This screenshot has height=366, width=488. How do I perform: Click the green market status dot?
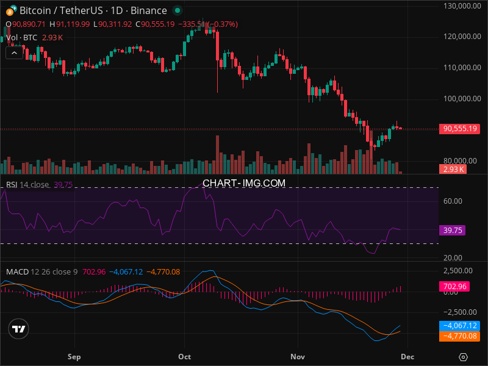click(x=177, y=11)
